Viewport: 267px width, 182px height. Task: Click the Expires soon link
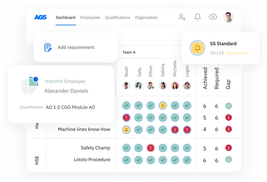(237, 53)
